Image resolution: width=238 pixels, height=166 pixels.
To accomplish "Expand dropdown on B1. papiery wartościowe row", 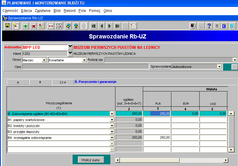I will coord(112,120).
